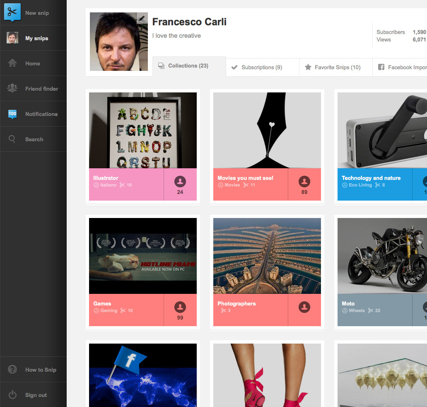The image size is (427, 407).
Task: Switch to Collections (23) tab
Action: click(x=189, y=66)
